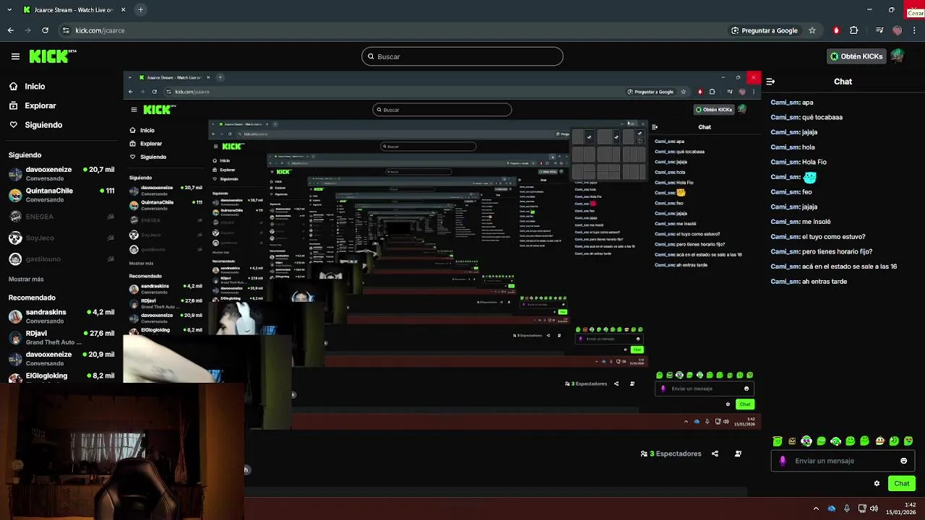Click the Chrome extensions puzzle icon
The width and height of the screenshot is (925, 520).
click(x=853, y=30)
